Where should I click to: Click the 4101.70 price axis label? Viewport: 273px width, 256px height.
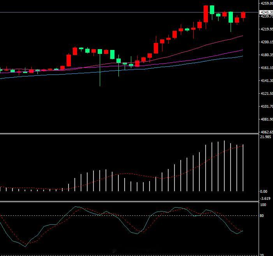267,106
